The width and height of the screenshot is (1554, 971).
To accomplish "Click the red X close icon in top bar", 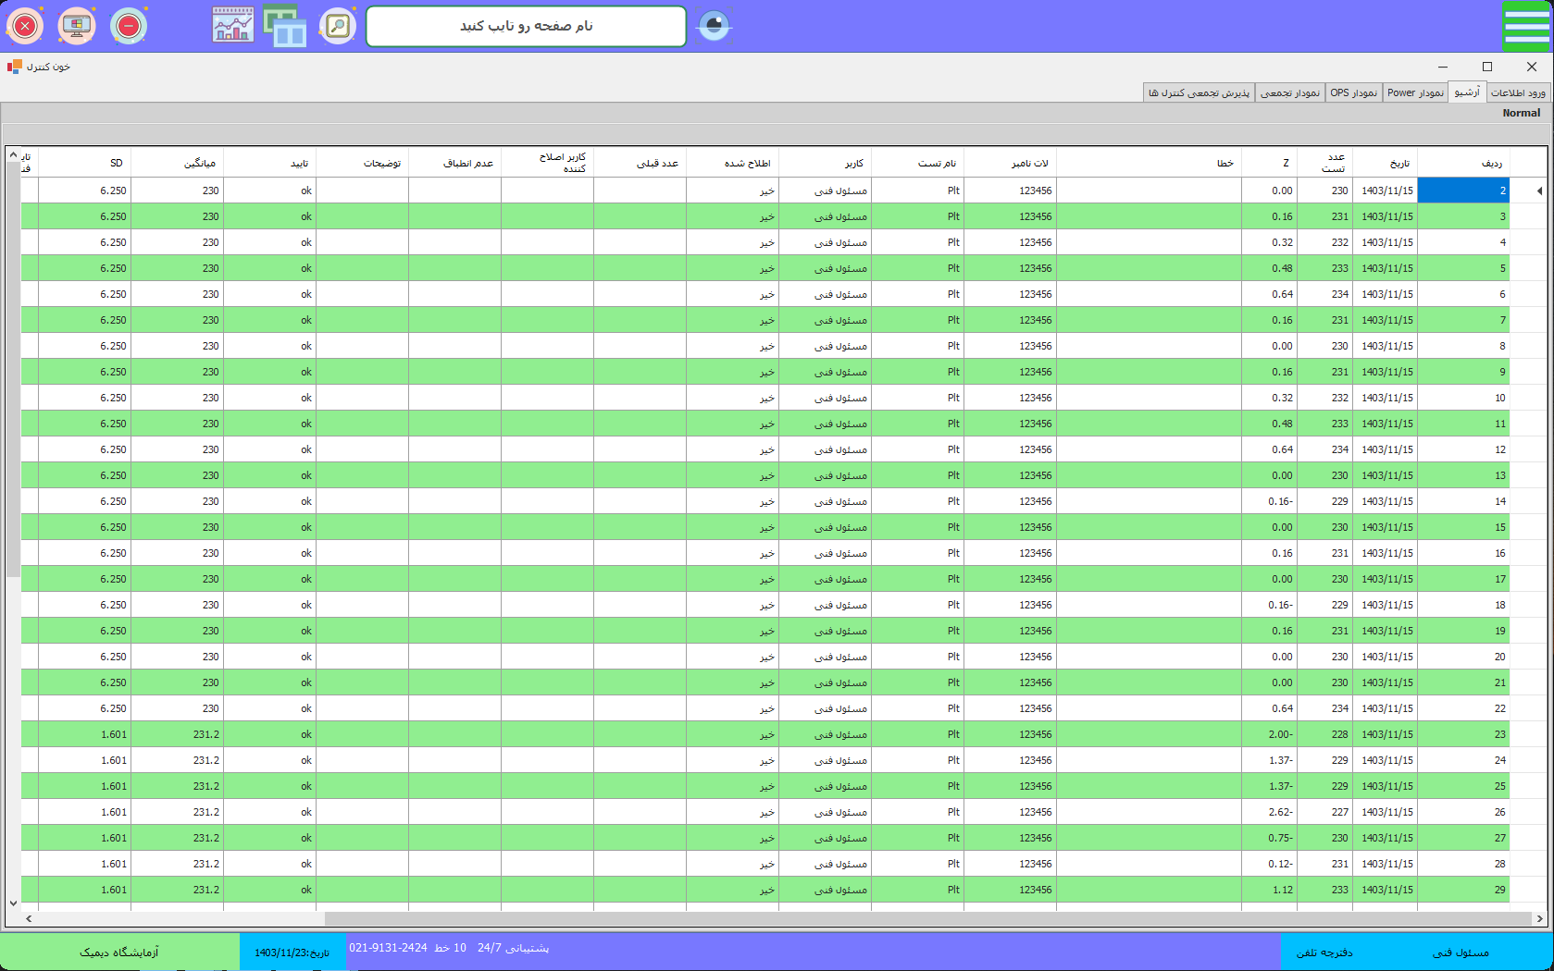I will pos(25,26).
